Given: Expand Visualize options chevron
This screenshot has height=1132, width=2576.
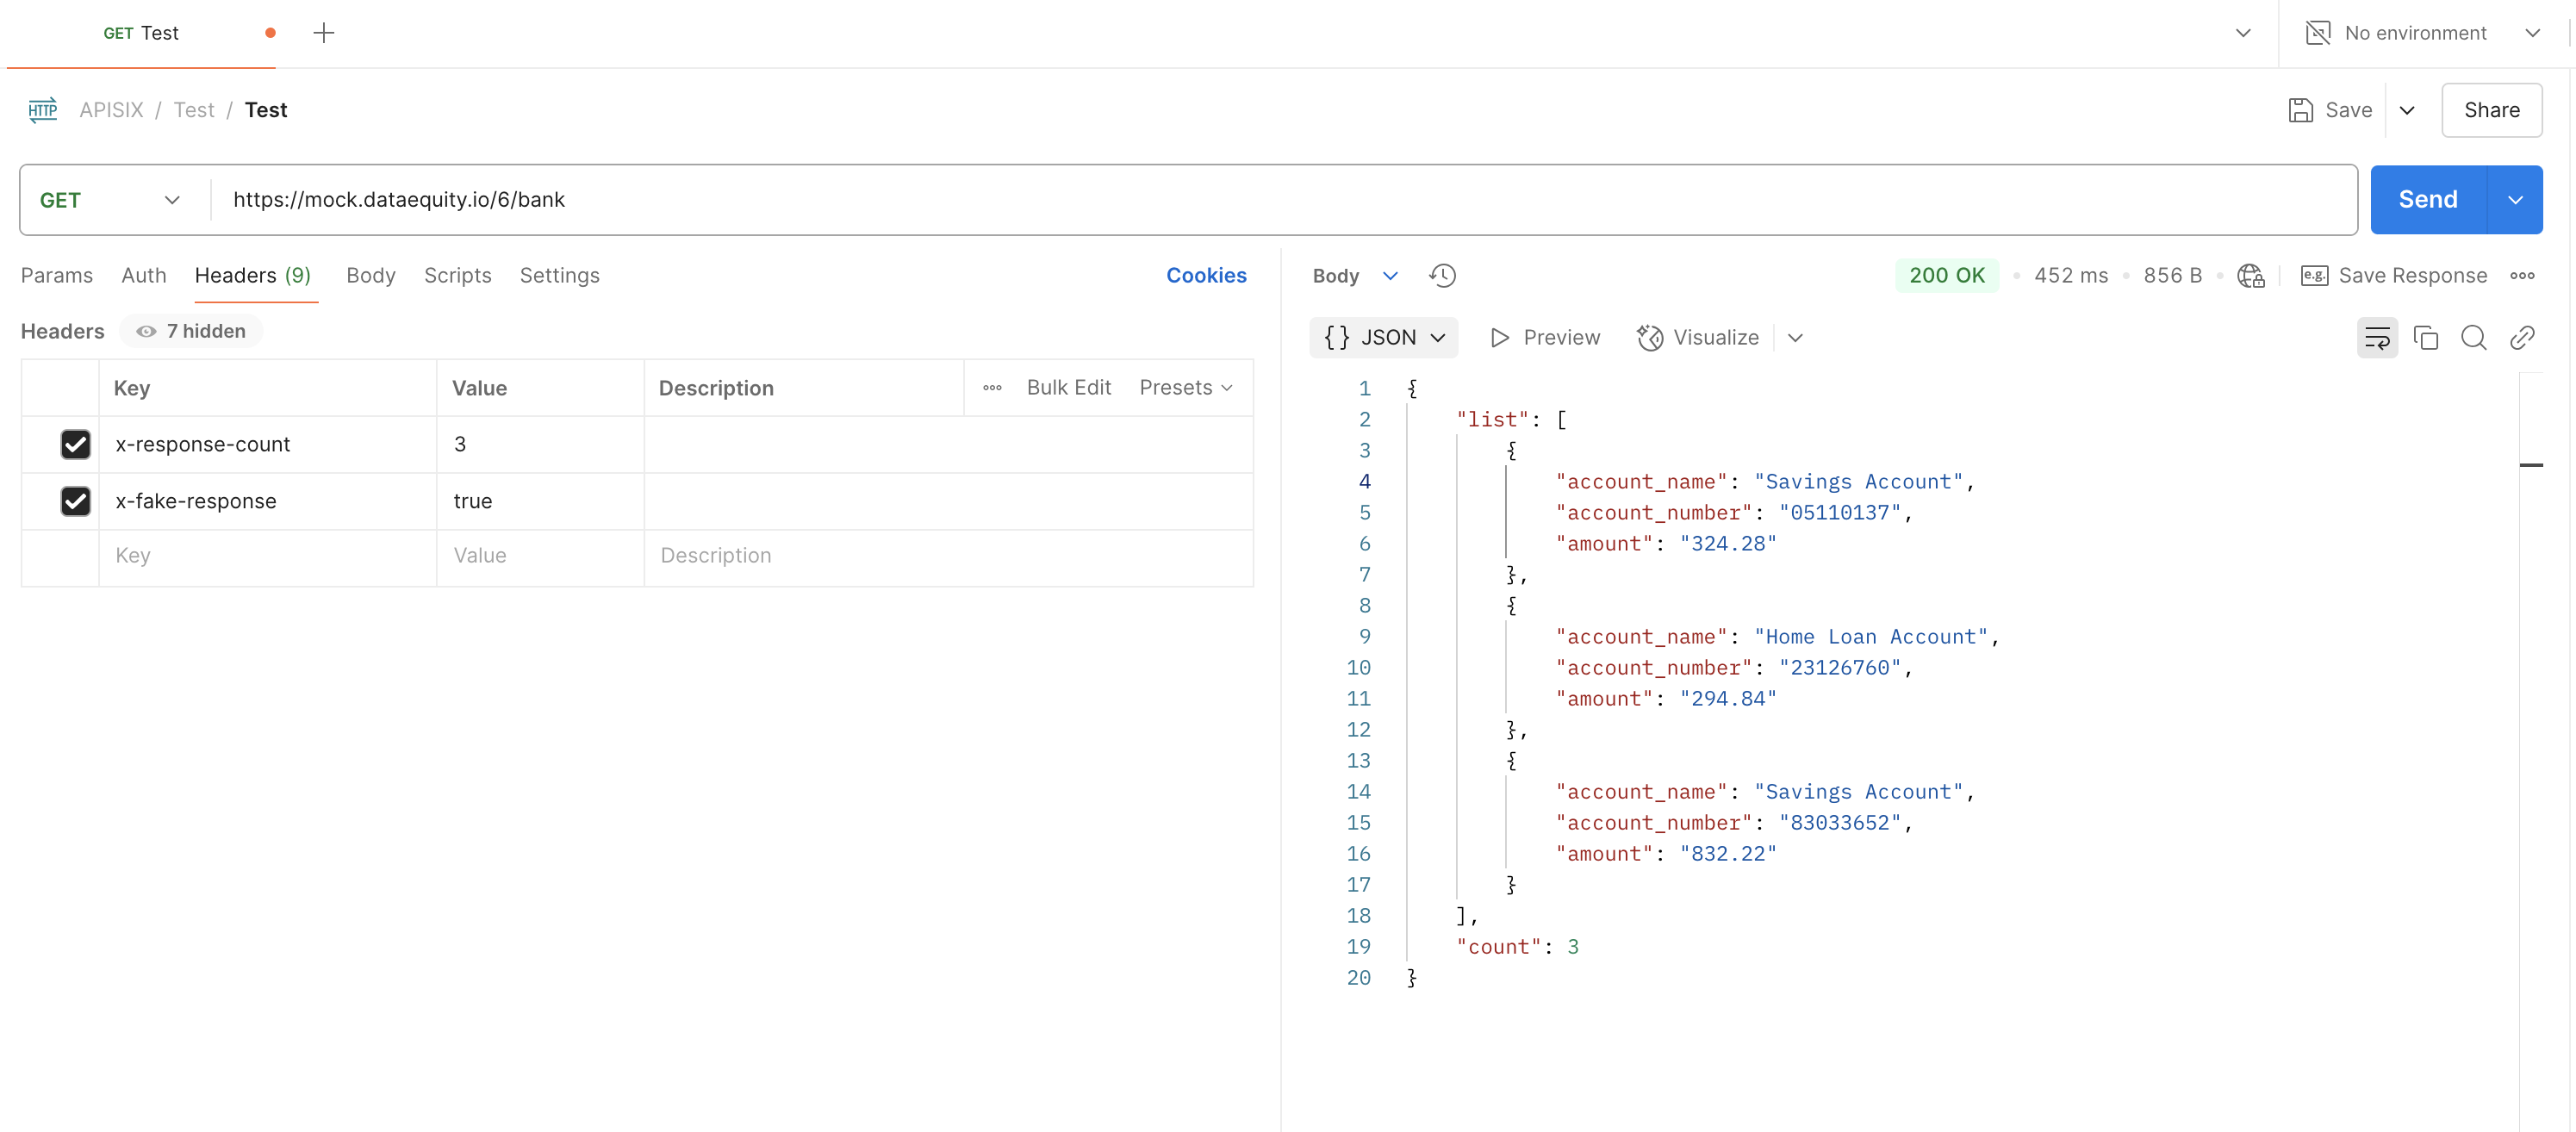Looking at the screenshot, I should coord(1795,338).
